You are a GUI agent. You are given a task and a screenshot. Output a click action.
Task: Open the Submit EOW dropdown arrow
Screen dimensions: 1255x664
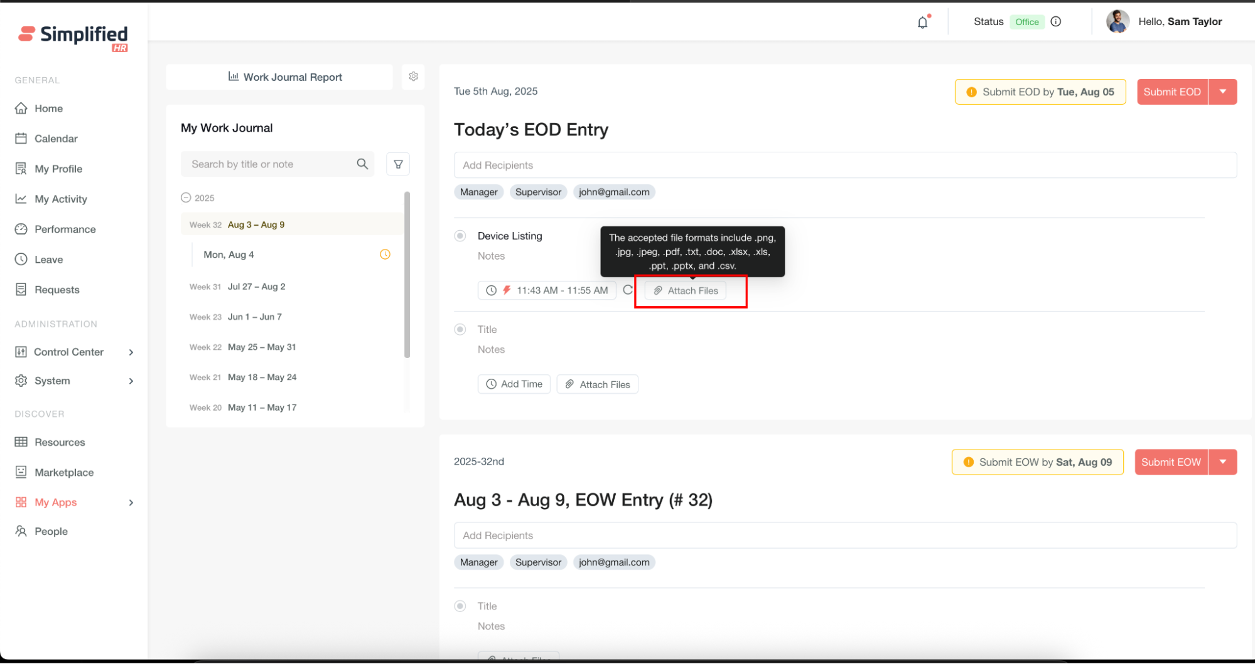[1222, 462]
